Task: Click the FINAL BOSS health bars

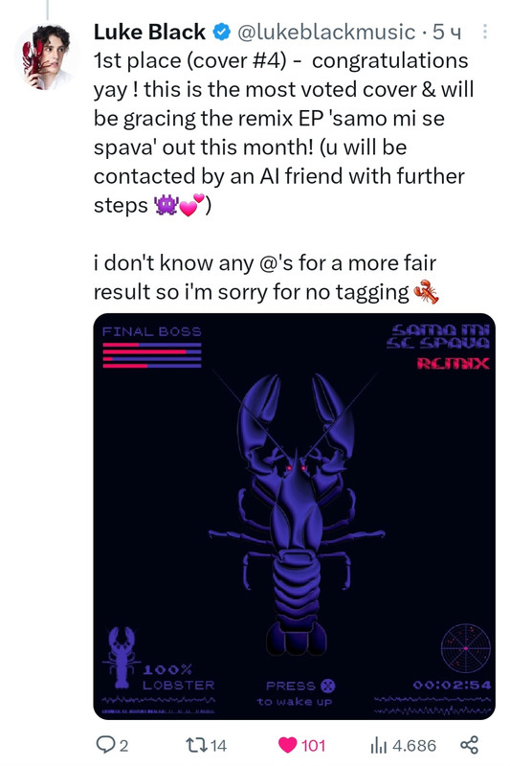Action: [x=152, y=354]
